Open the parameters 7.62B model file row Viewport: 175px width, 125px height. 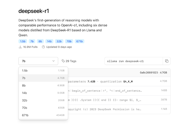(119, 81)
